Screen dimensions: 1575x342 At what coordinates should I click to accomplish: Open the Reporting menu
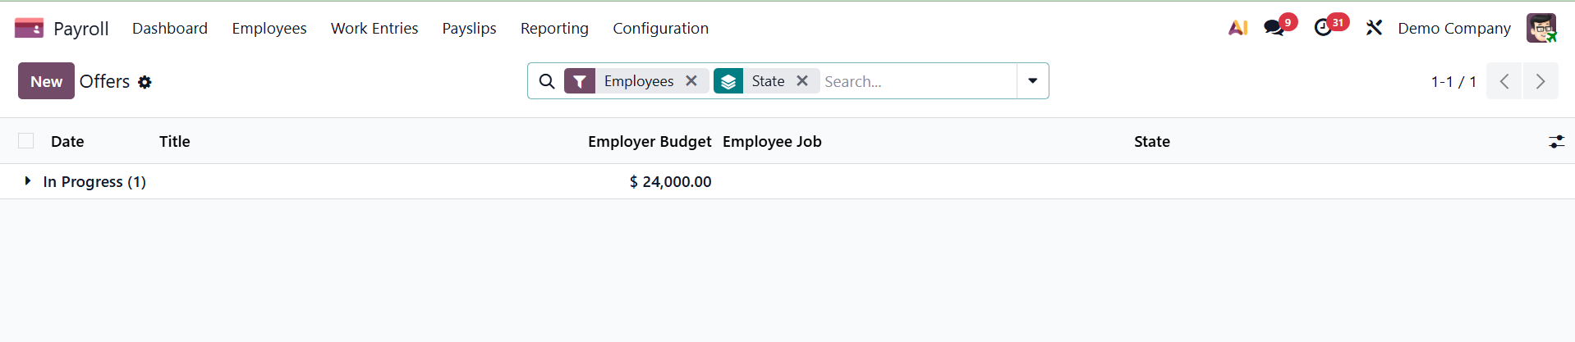click(554, 29)
